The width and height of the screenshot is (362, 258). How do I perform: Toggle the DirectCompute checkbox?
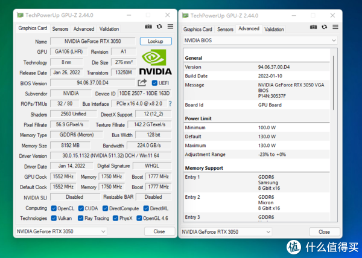pos(105,208)
